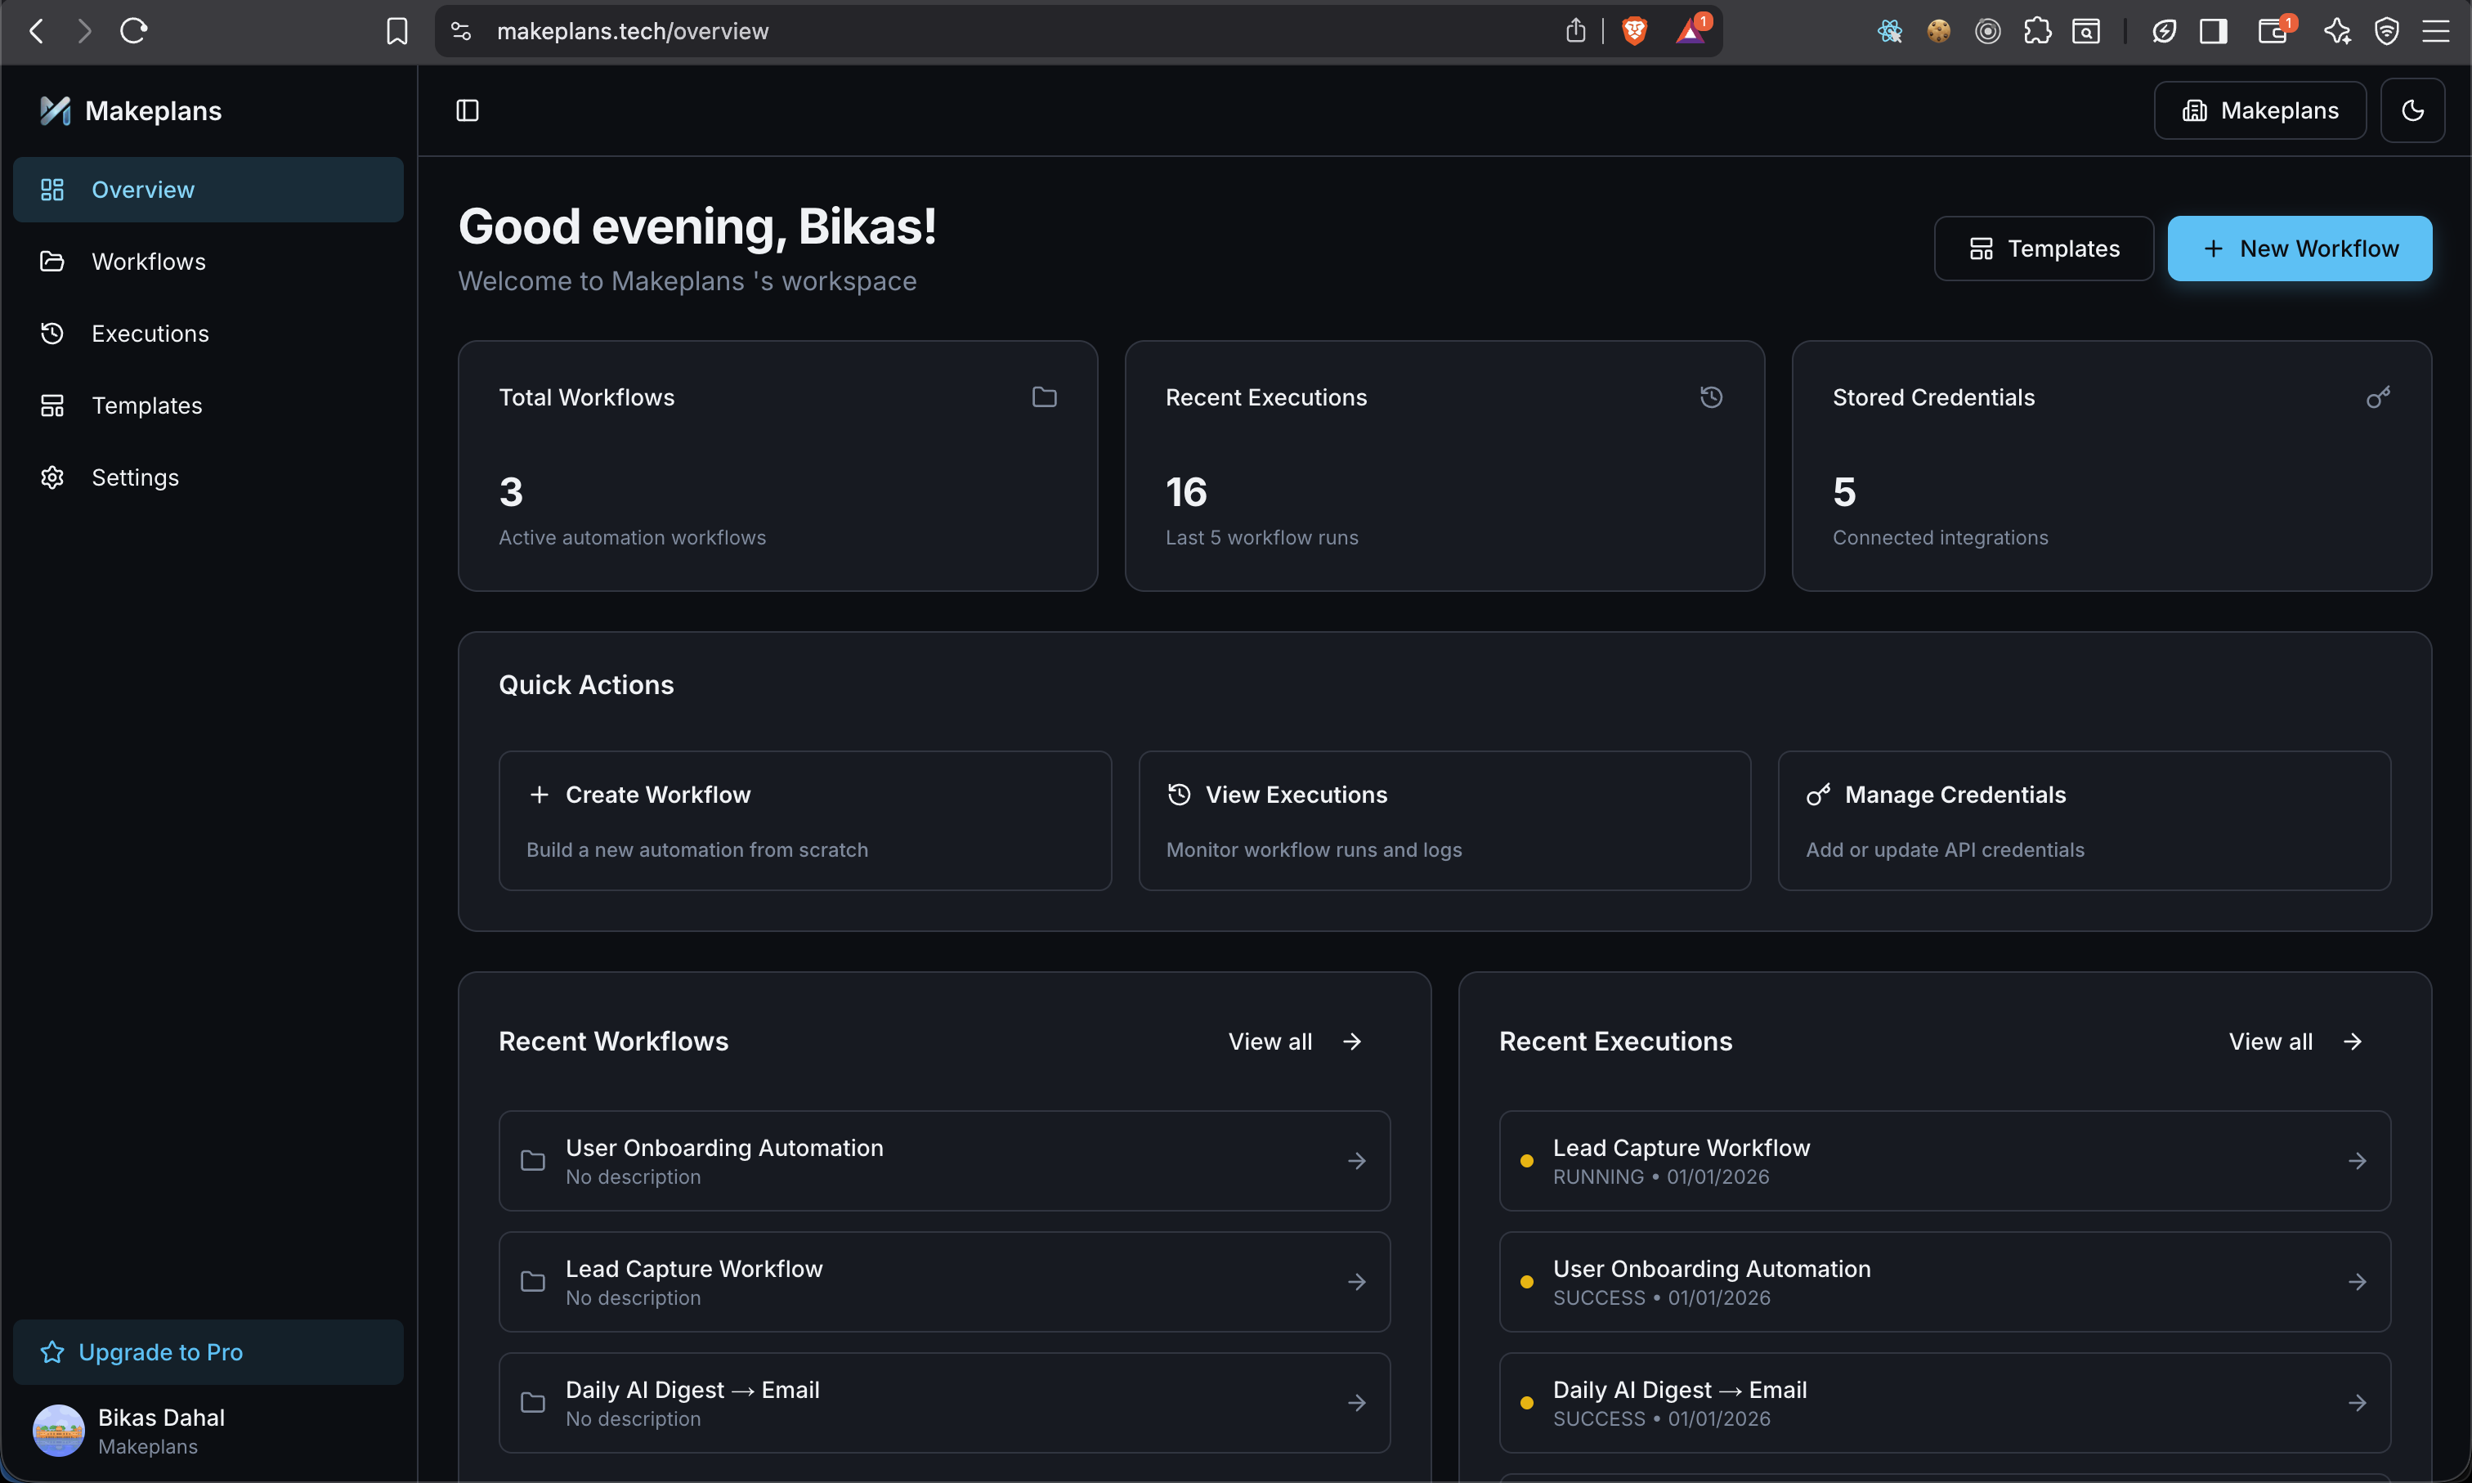Click the Manage Credentials key icon
Viewport: 2472px width, 1483px height.
click(1817, 795)
